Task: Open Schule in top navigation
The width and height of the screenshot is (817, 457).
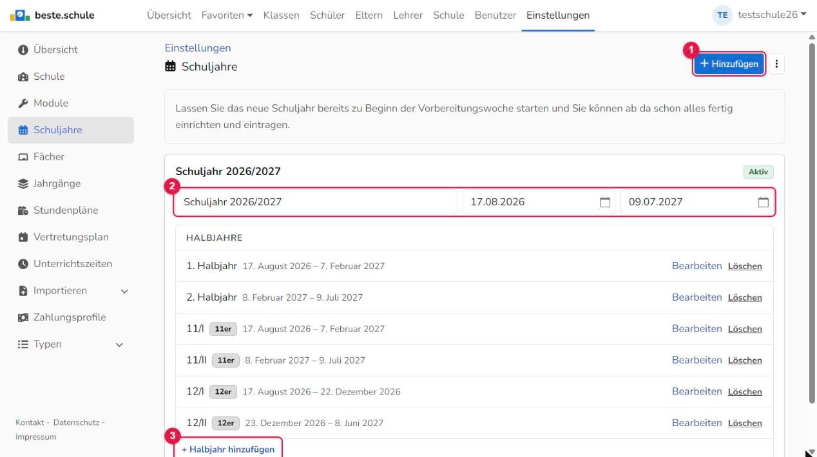Action: (x=448, y=15)
